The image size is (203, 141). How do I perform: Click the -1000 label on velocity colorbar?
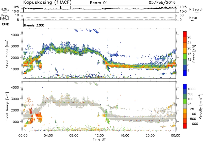[x=193, y=124]
